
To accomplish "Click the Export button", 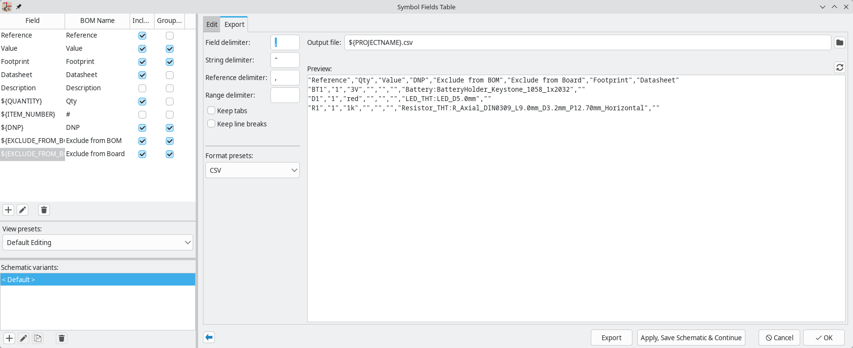I will [611, 338].
